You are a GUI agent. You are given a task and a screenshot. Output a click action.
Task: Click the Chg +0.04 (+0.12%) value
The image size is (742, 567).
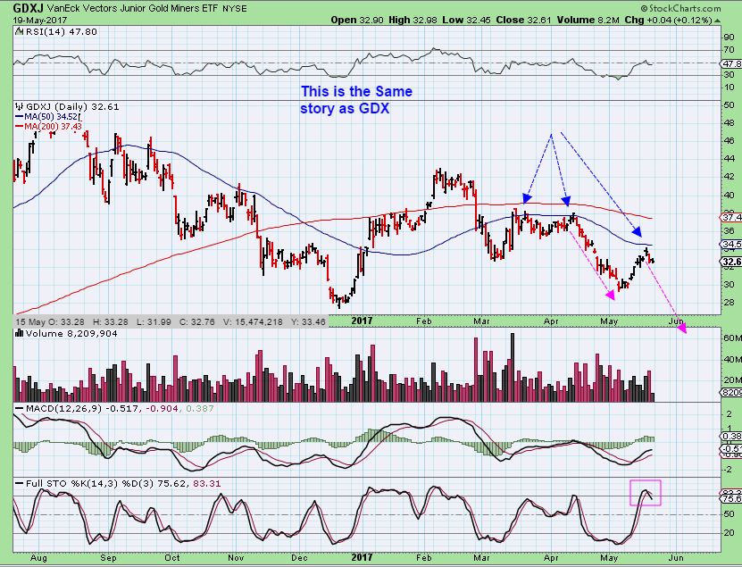point(668,20)
